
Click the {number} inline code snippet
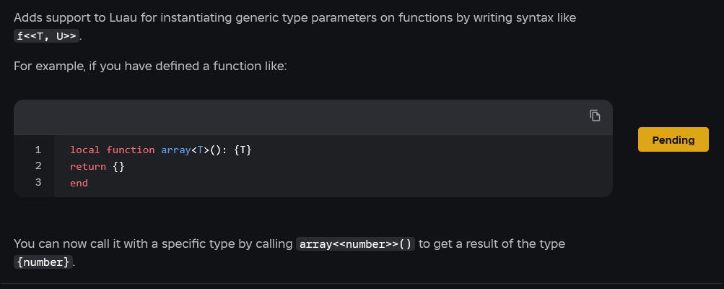[x=43, y=262]
